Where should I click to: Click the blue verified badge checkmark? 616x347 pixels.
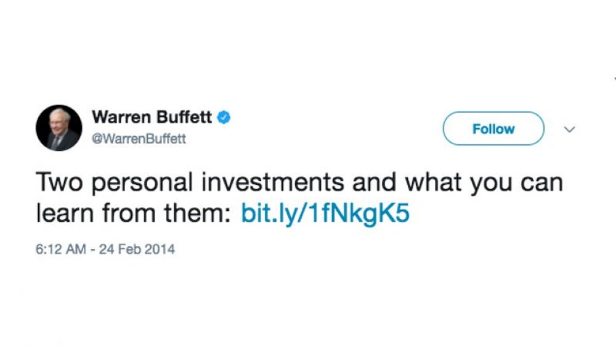click(224, 117)
